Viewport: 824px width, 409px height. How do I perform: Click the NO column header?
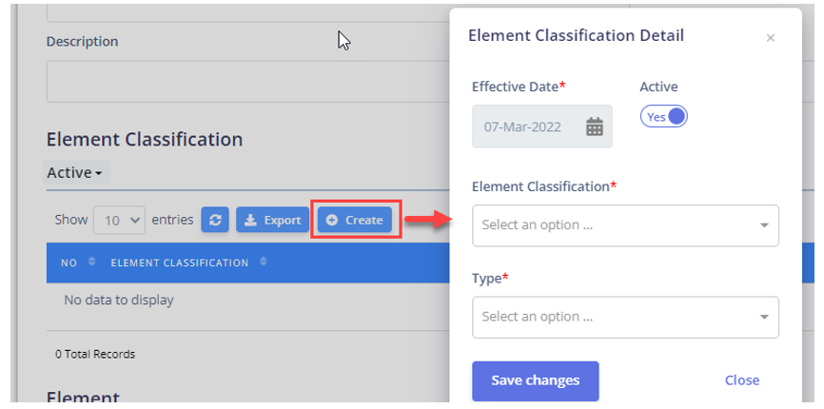69,263
